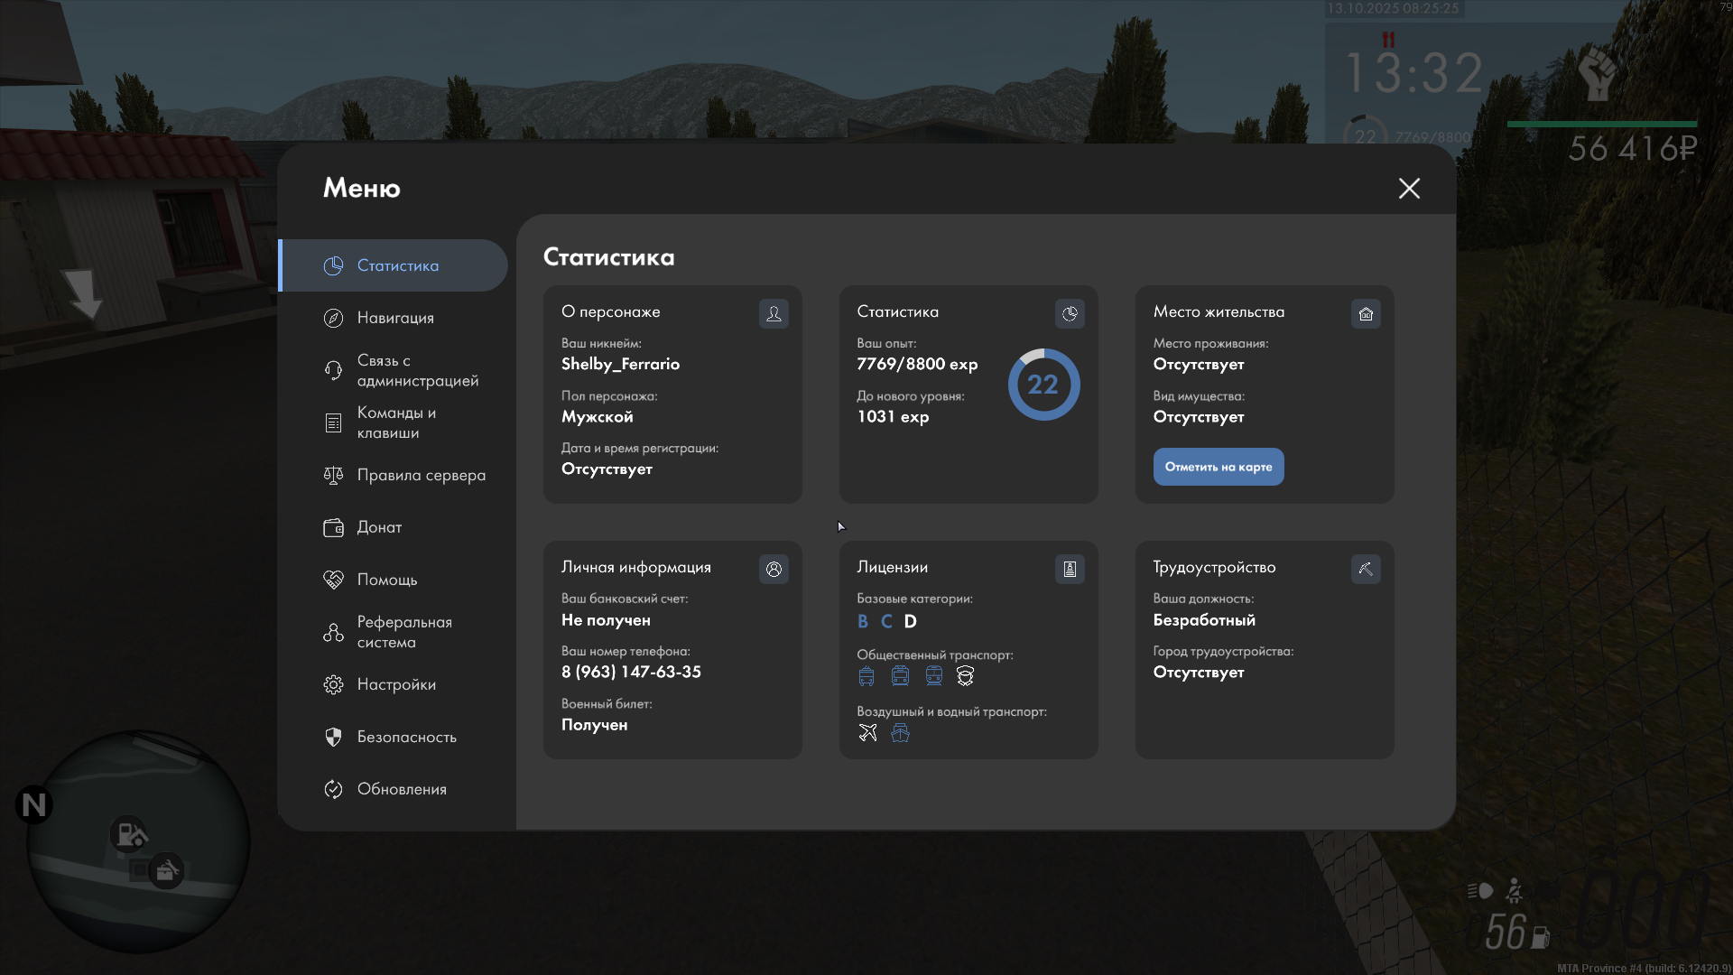Click the house icon in Место жительства card

coord(1366,313)
